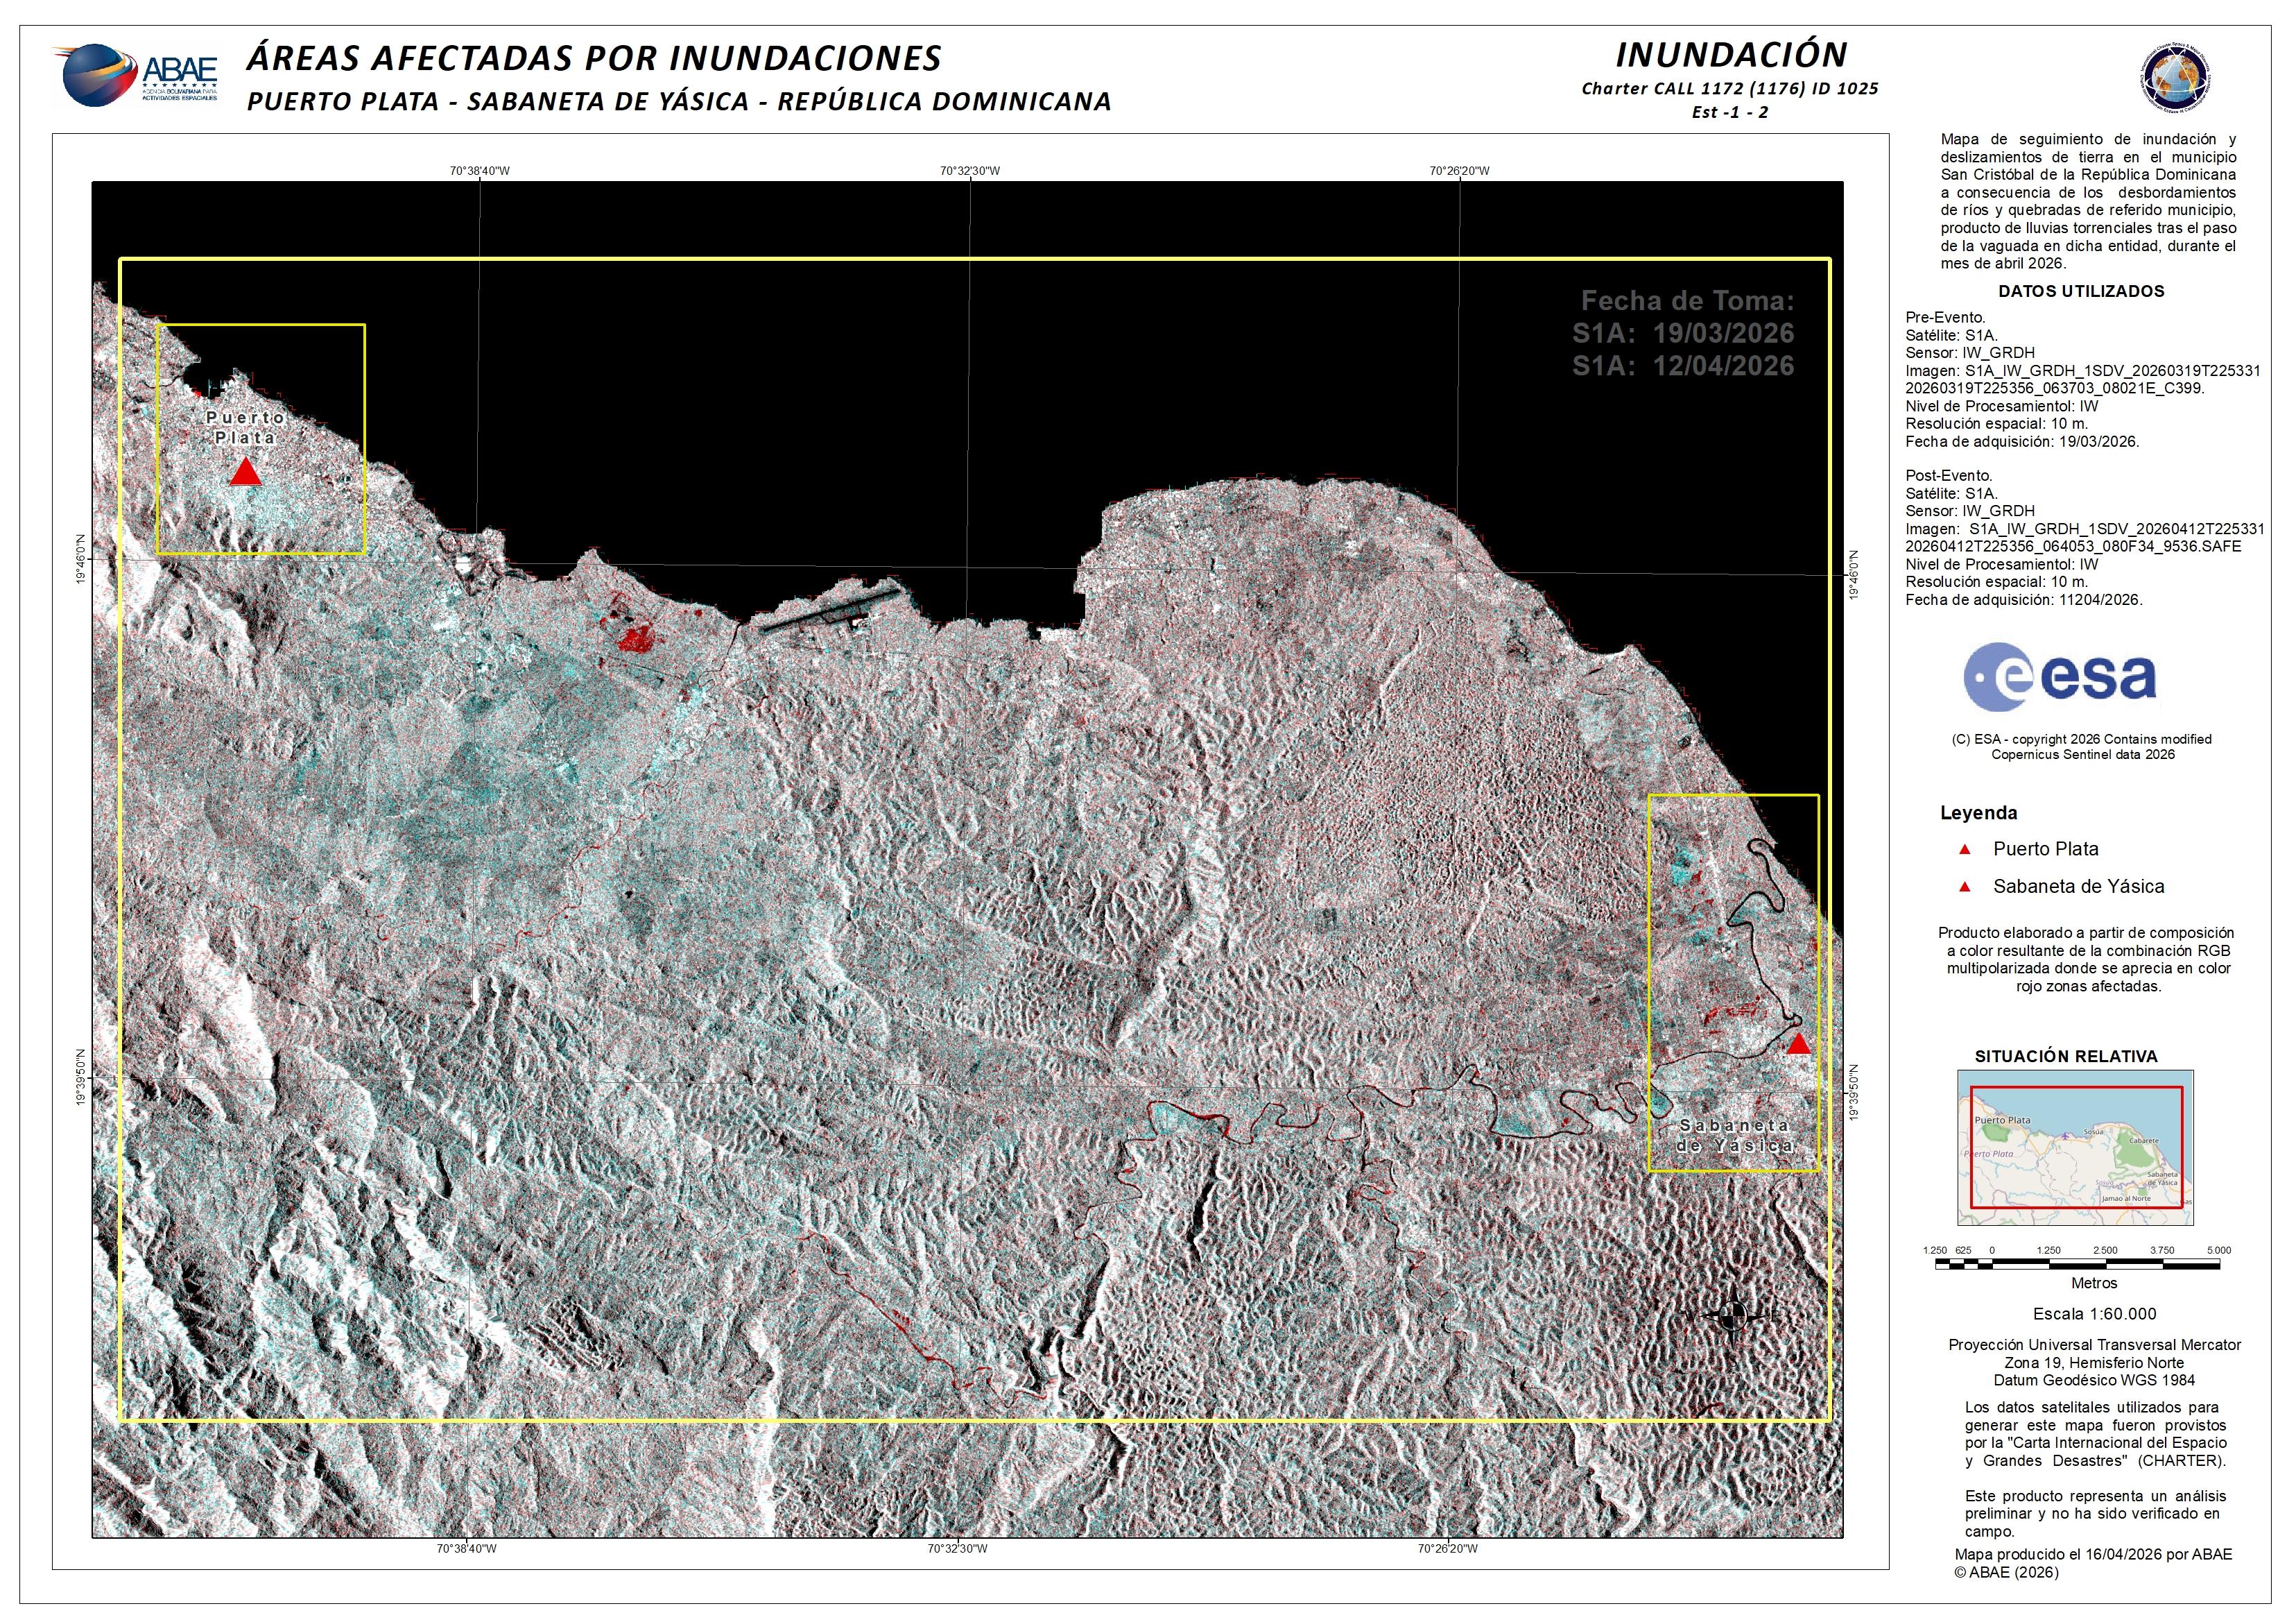2296x1622 pixels.
Task: Click the ÁREAS AFECTADAS POR INUNDACIONES title
Action: pyautogui.click(x=593, y=58)
